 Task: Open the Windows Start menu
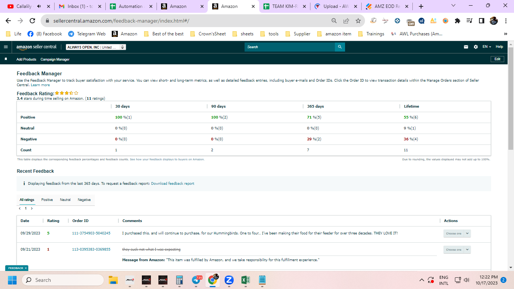coord(12,280)
